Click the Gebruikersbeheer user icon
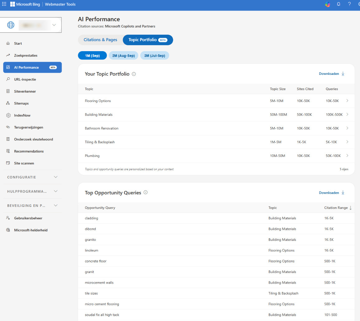The width and height of the screenshot is (360, 321). (8, 218)
